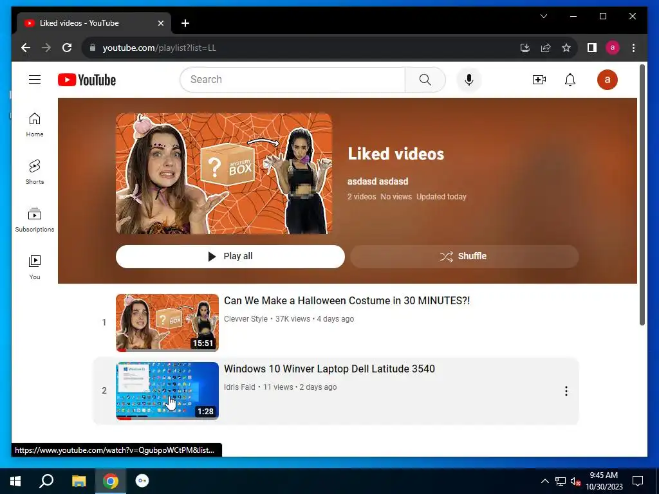Image resolution: width=659 pixels, height=494 pixels.
Task: Click the YouTube search field
Action: coord(293,80)
